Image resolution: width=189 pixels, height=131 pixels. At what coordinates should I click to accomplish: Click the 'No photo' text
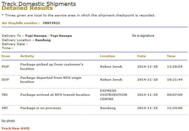click(8, 121)
